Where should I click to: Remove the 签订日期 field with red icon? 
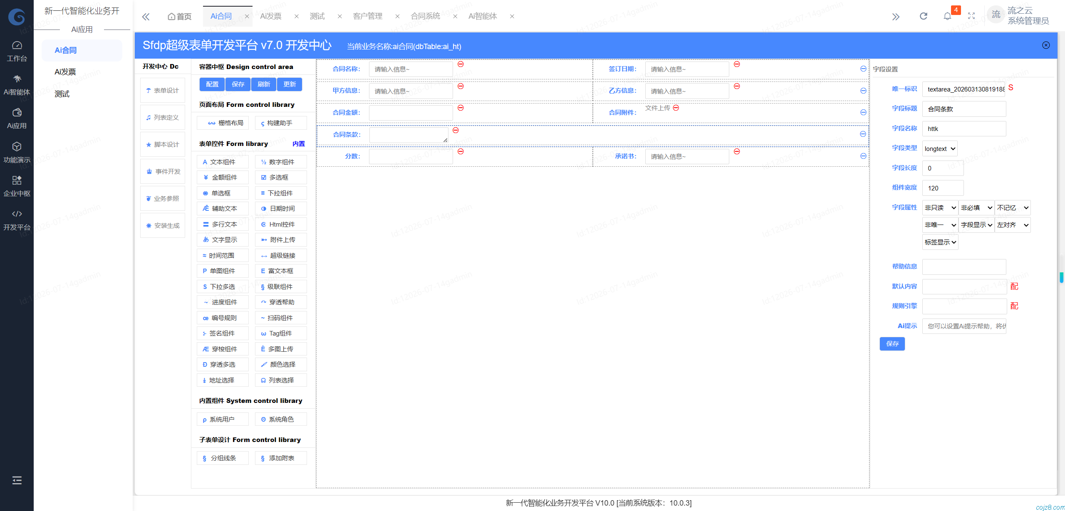[737, 64]
